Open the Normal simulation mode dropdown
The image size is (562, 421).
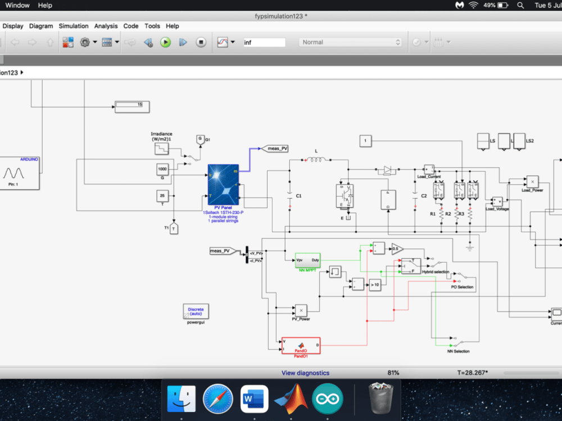point(350,42)
